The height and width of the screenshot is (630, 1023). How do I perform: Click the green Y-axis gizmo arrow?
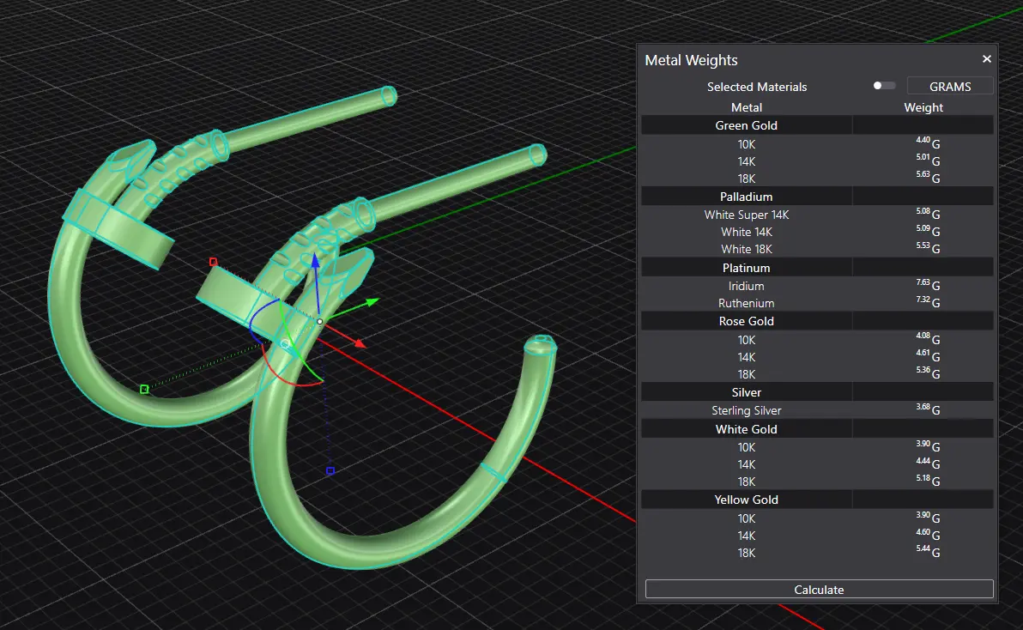click(371, 301)
